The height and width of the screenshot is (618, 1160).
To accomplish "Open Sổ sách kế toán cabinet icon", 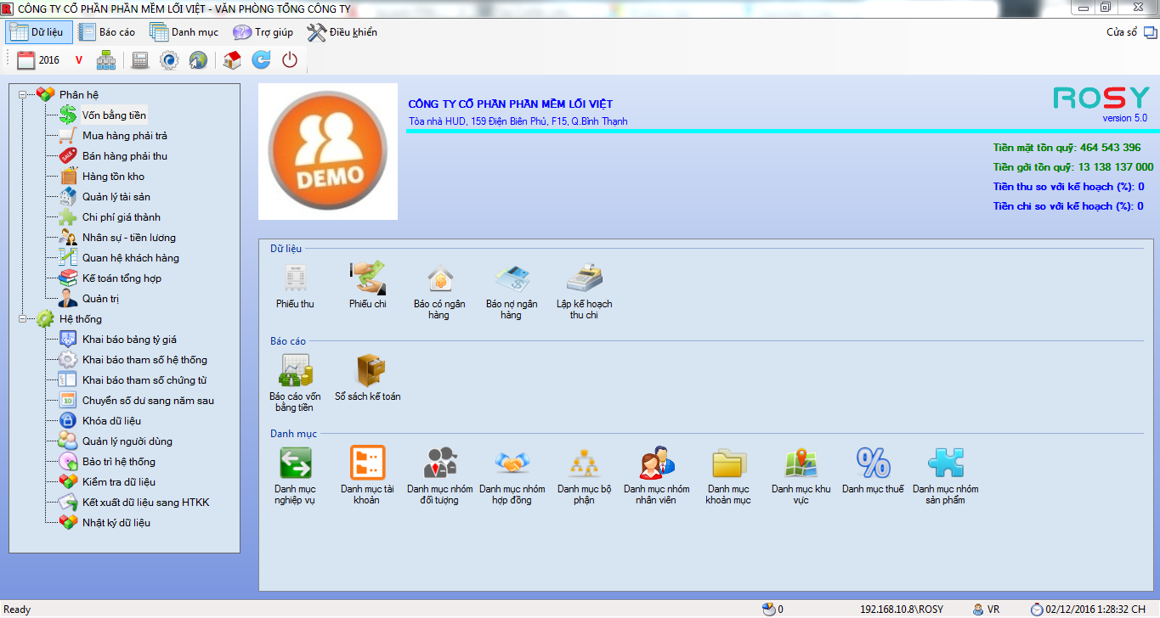I will 367,371.
